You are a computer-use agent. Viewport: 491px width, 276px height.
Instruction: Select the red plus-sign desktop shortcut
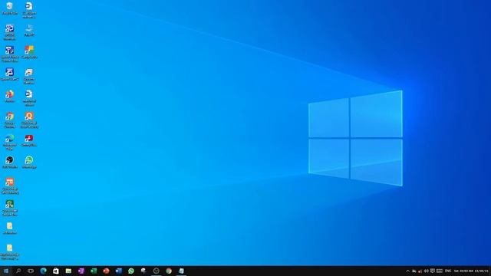click(x=29, y=140)
